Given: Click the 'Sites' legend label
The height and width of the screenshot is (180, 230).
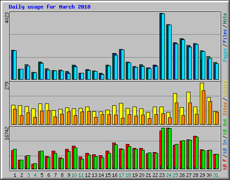Looking at the screenshot, I should click(225, 109).
